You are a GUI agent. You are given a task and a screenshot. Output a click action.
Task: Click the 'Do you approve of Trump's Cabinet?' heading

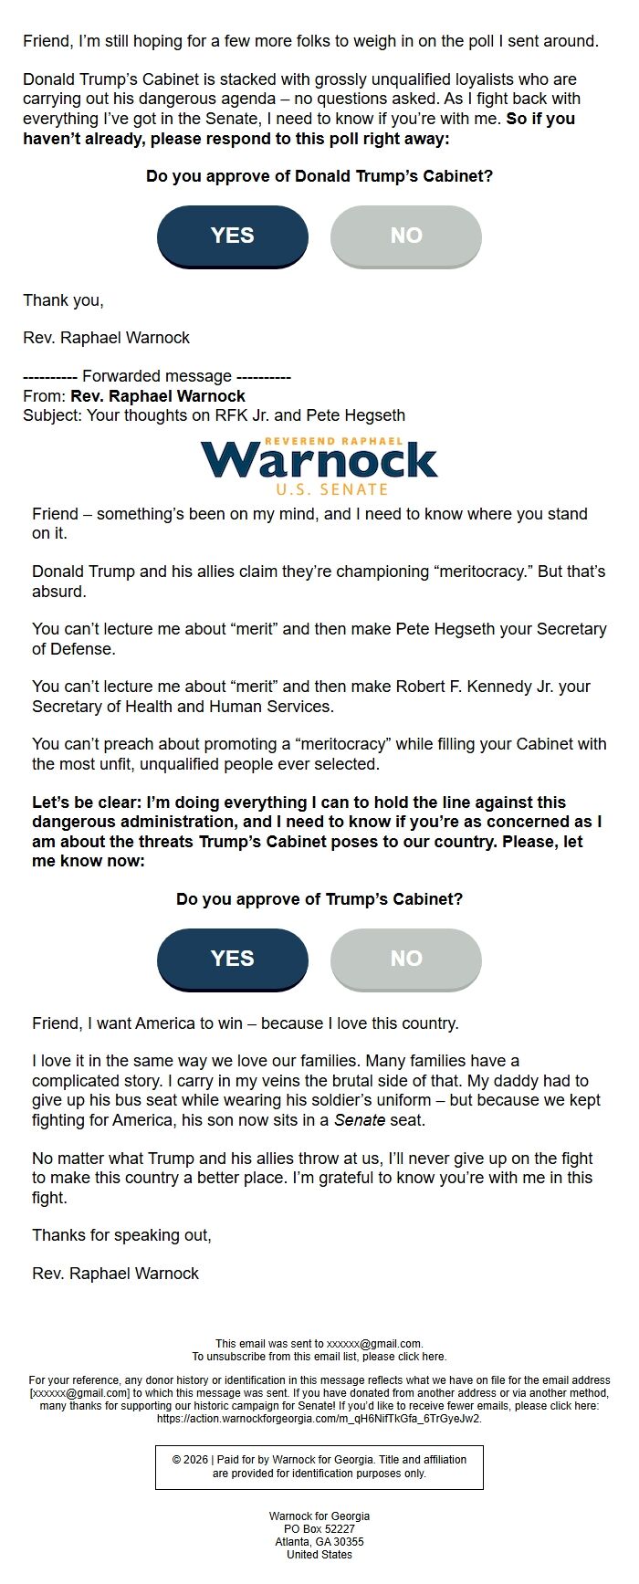(x=319, y=899)
